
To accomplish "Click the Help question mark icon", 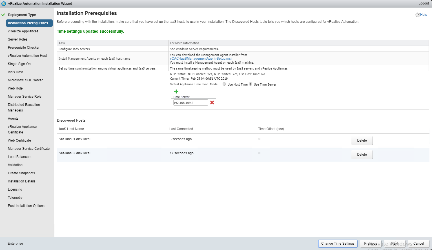I will point(418,15).
